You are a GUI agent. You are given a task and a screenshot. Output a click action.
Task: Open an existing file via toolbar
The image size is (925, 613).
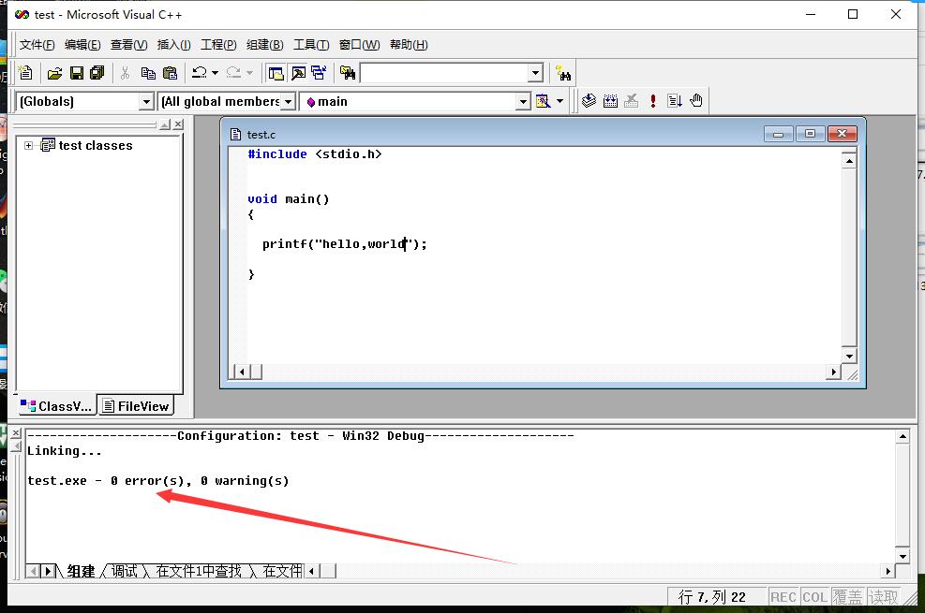click(54, 72)
